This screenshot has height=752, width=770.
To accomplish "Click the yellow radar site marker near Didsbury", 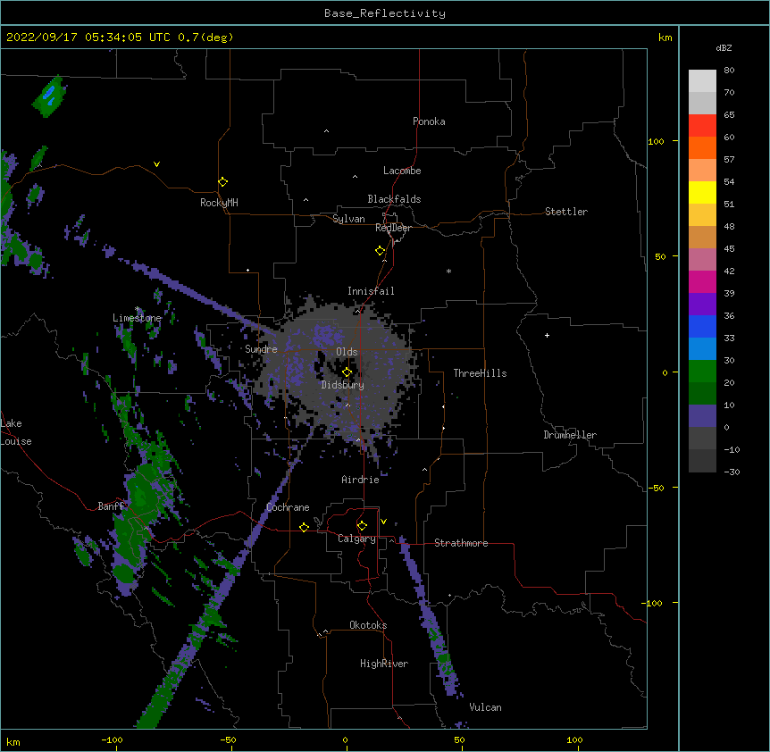I will point(347,372).
